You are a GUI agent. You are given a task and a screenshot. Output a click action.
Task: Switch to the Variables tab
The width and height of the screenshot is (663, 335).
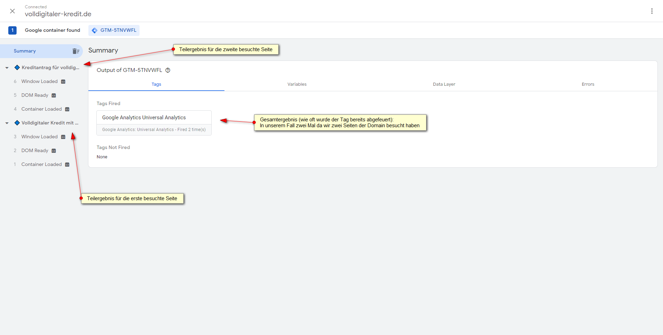pos(297,84)
